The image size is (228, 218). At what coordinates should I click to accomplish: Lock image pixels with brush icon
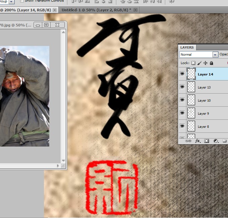(x=199, y=63)
